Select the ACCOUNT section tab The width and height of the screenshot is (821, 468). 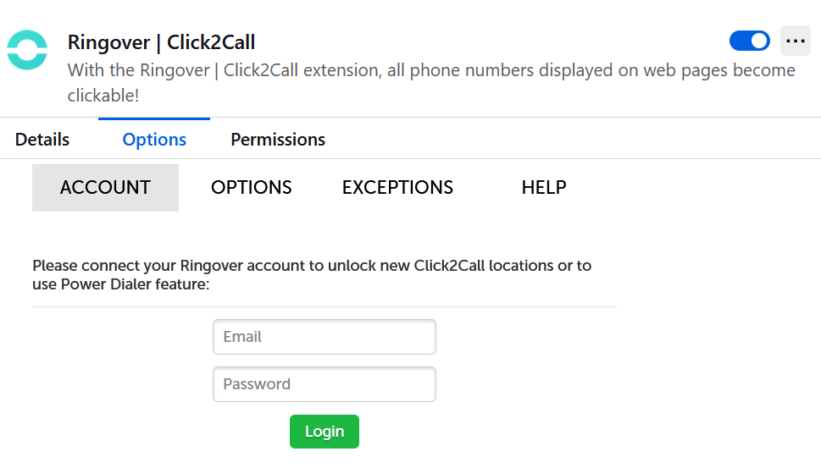point(105,188)
